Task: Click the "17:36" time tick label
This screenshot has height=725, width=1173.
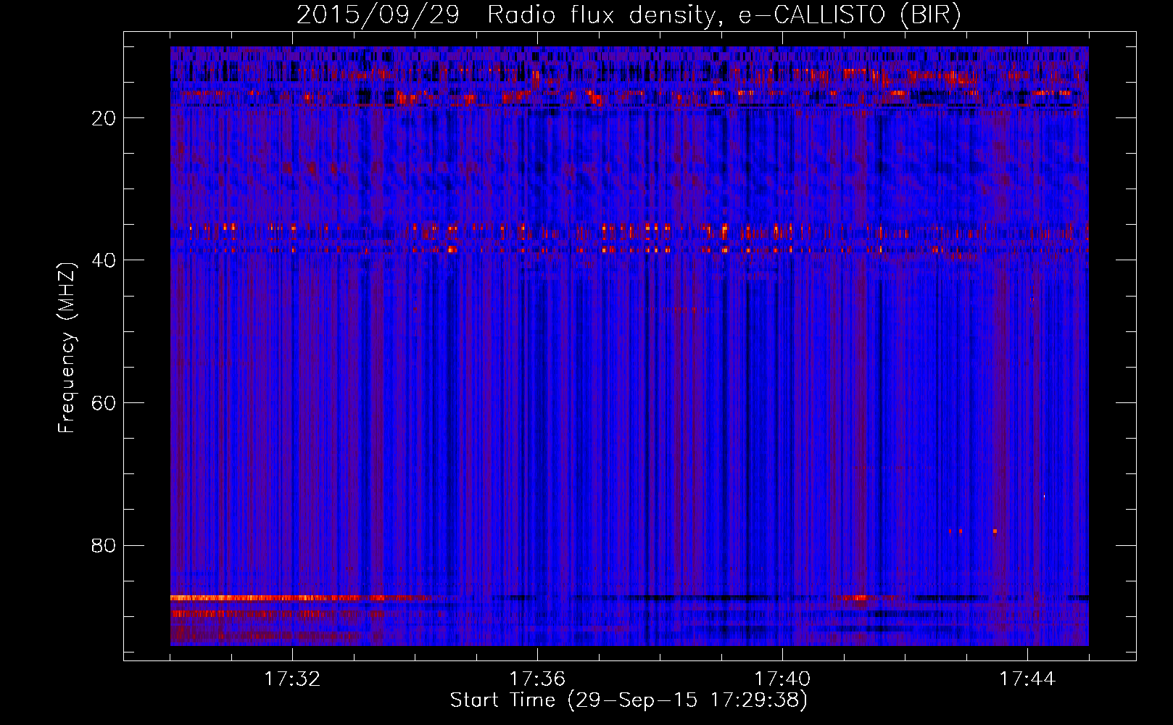Action: (537, 679)
